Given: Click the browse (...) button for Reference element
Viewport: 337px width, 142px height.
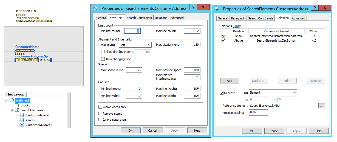Looking at the screenshot, I should (x=322, y=106).
